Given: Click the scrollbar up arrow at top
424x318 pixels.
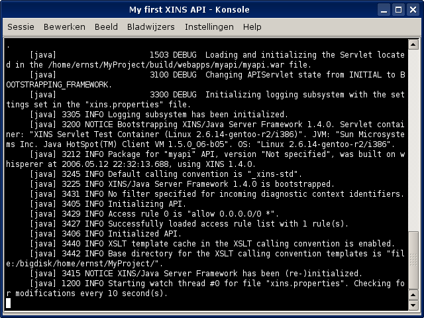Looking at the screenshot, I should pos(413,44).
